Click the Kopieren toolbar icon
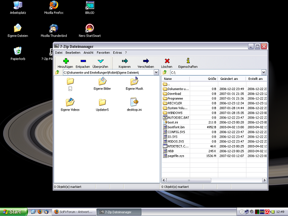 124,61
